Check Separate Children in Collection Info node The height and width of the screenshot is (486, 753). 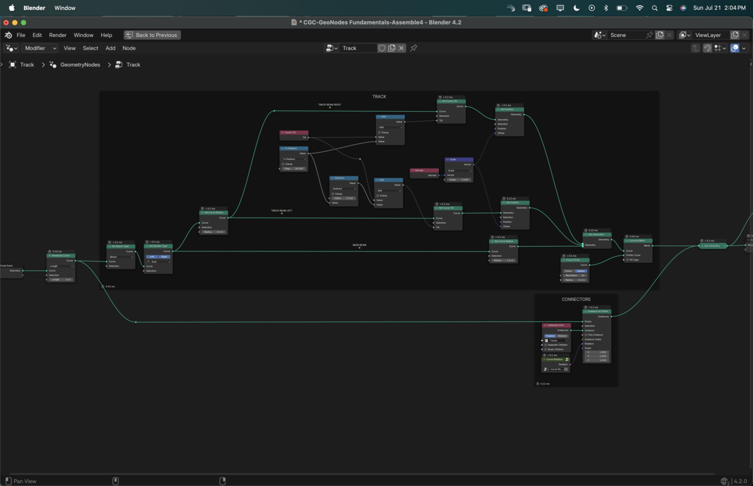coord(545,345)
